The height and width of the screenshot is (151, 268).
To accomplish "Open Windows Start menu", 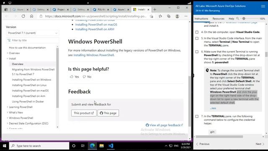I will [x=5, y=146].
